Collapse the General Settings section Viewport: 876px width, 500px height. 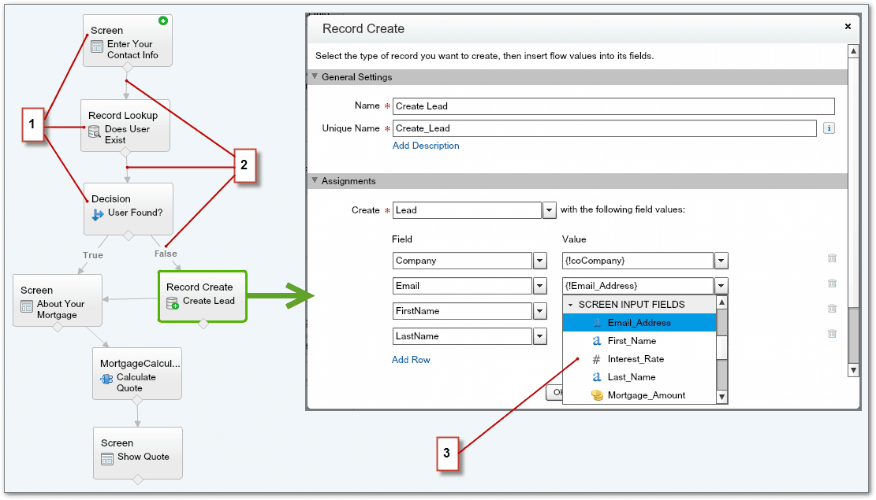[315, 77]
